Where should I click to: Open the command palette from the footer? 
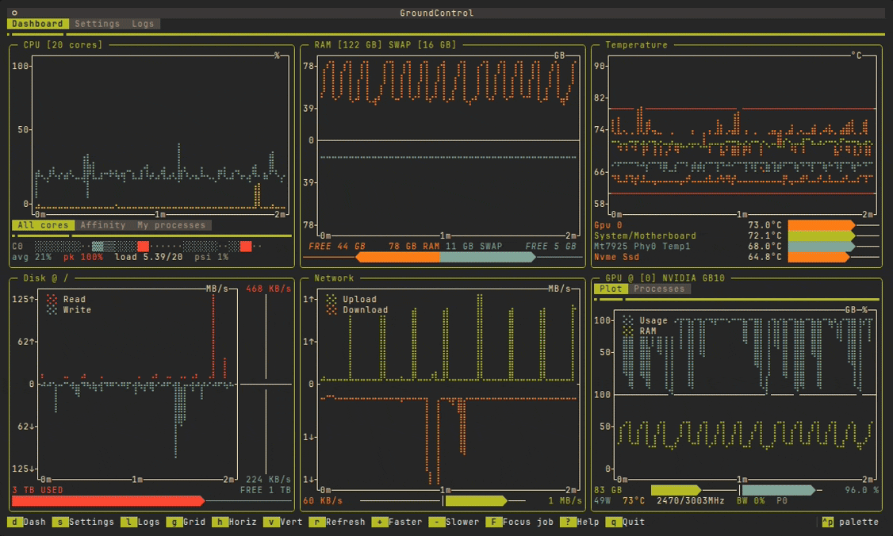point(849,522)
